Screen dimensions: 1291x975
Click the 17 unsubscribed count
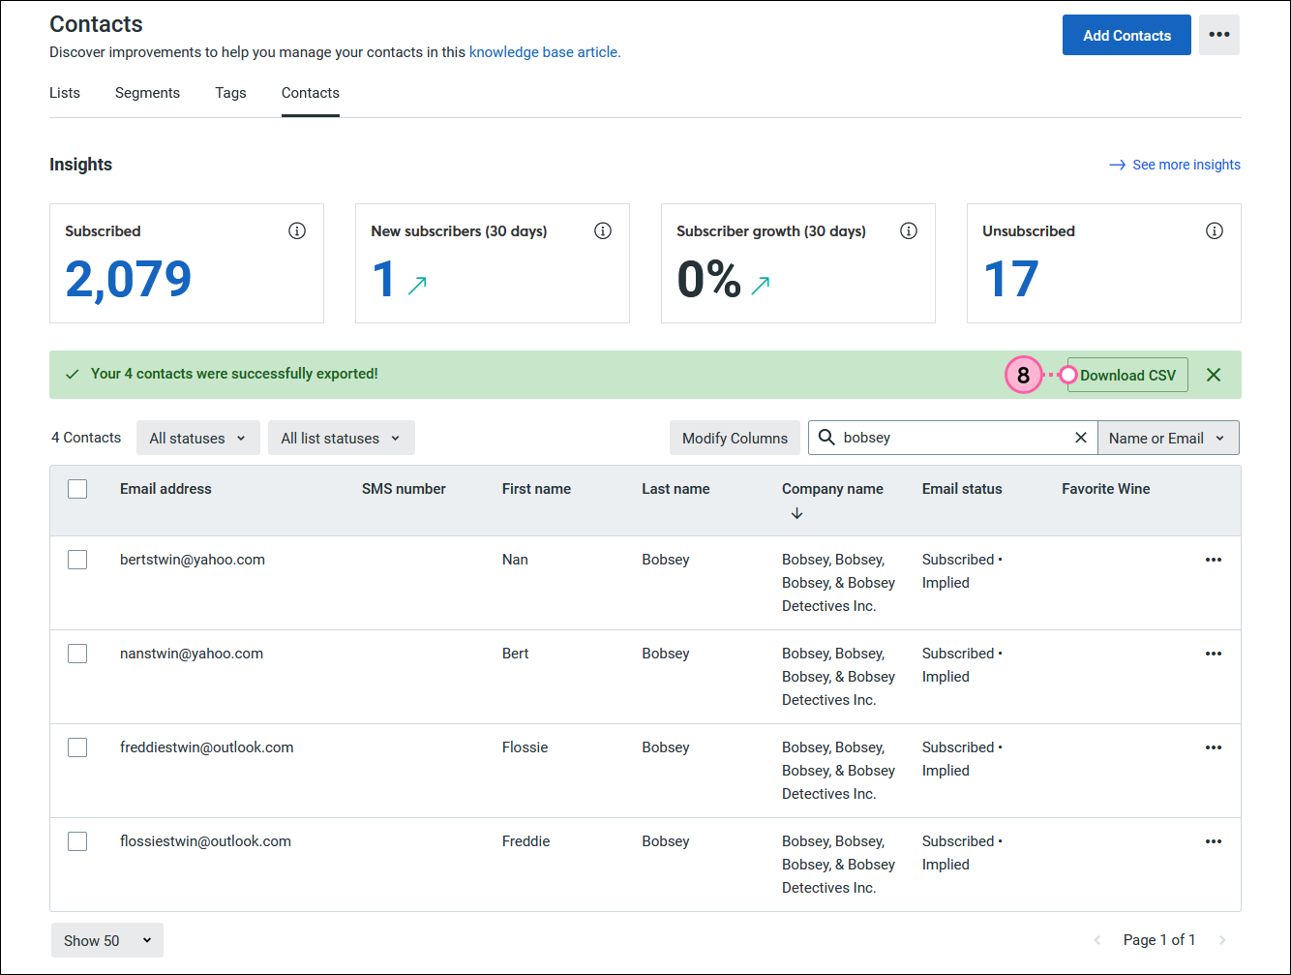tap(1011, 279)
